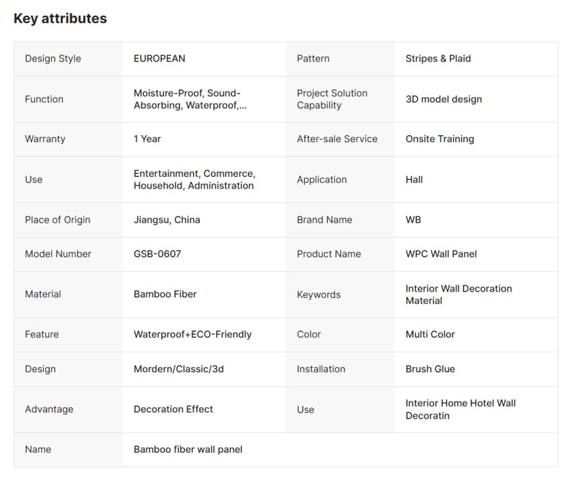
Task: Click the 3D model design value
Action: pos(444,99)
